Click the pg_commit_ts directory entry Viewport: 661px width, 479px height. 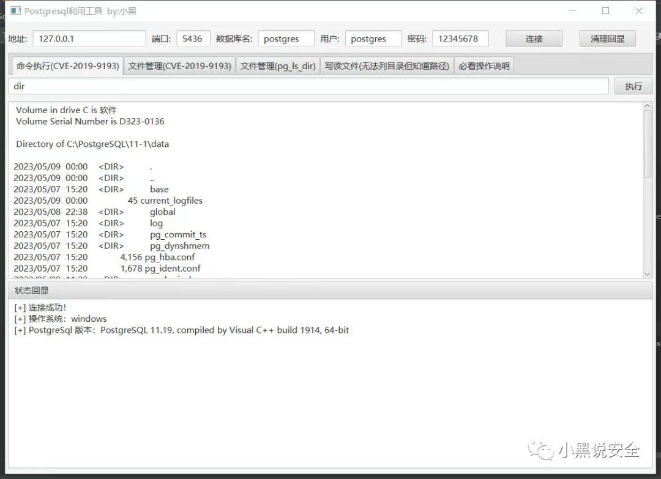(x=178, y=235)
